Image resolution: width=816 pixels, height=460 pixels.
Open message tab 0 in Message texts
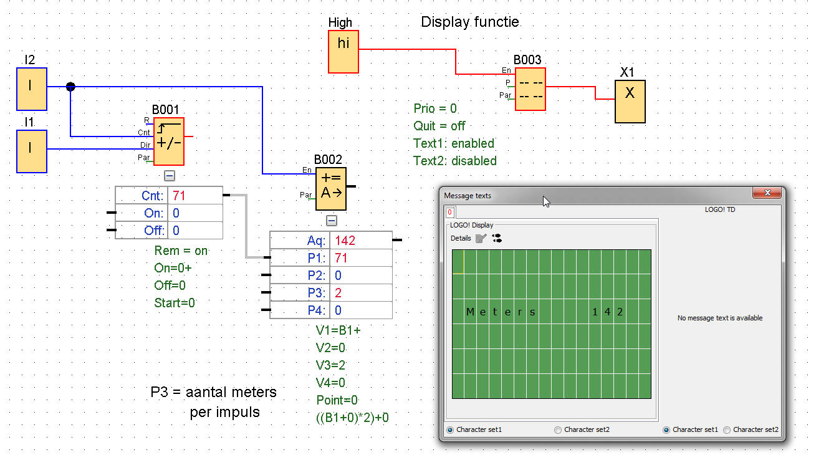pos(449,212)
